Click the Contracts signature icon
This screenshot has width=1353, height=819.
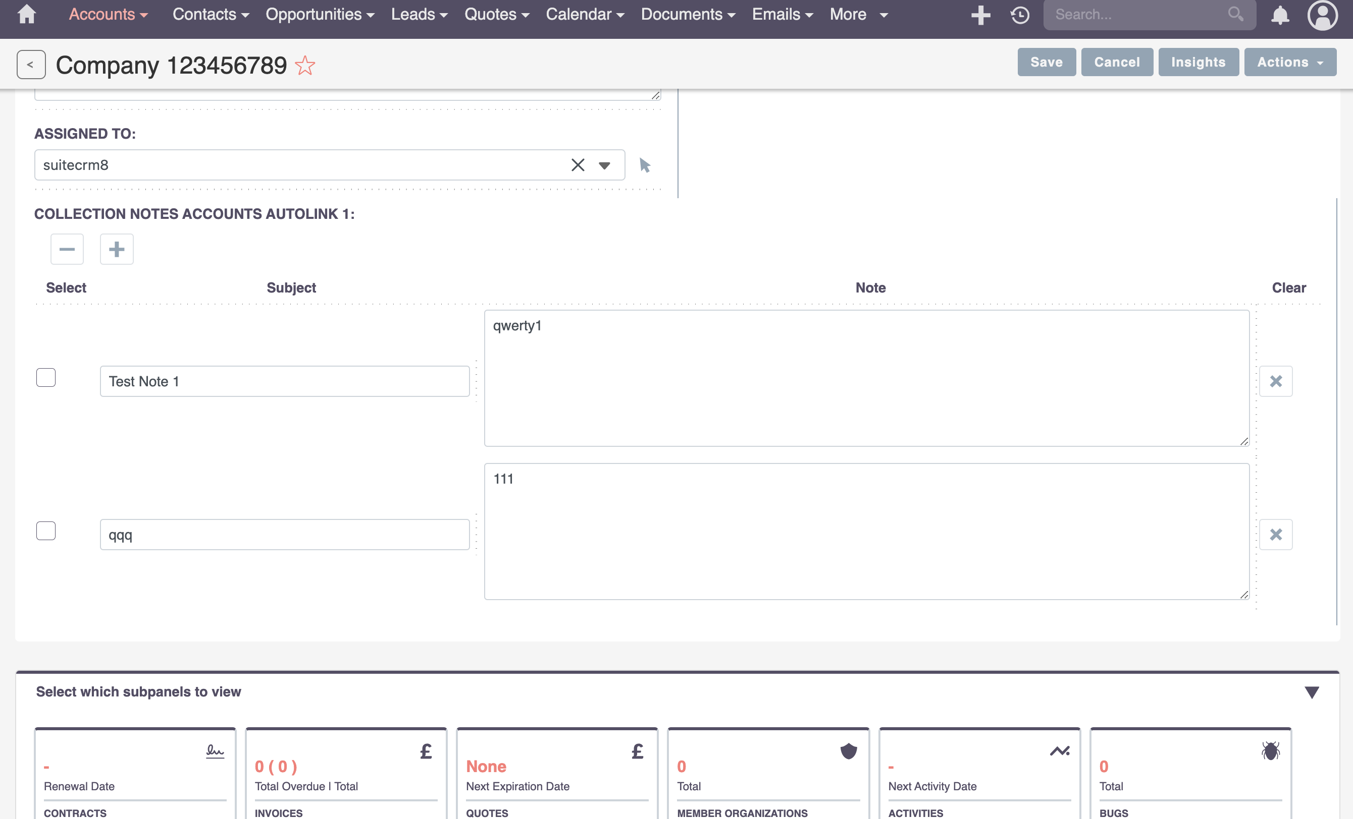tap(215, 751)
